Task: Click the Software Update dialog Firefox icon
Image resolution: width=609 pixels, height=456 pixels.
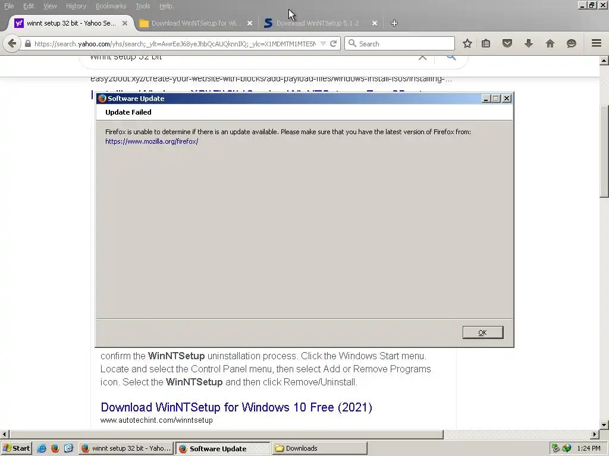Action: coord(102,99)
